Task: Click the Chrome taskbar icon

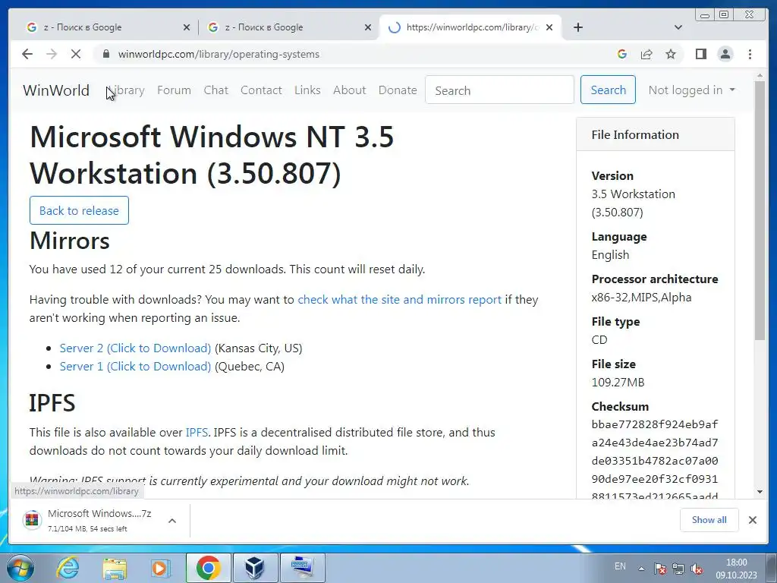Action: coord(208,568)
